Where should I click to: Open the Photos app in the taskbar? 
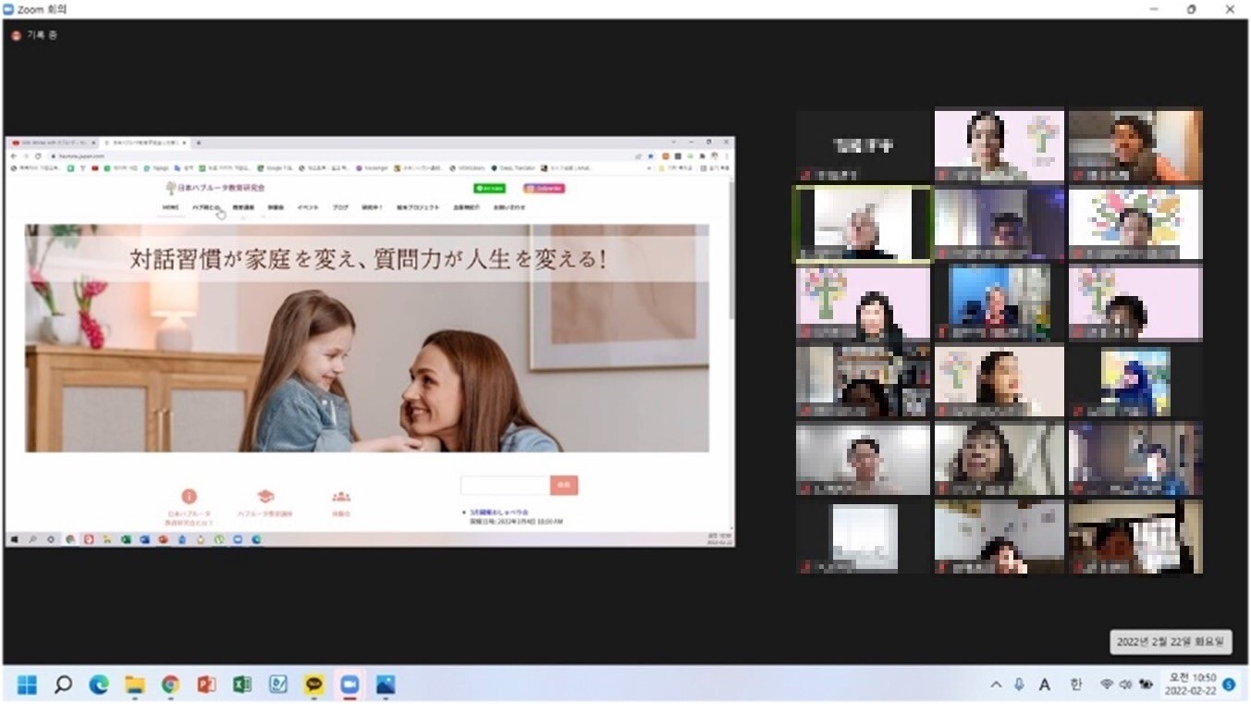point(386,685)
